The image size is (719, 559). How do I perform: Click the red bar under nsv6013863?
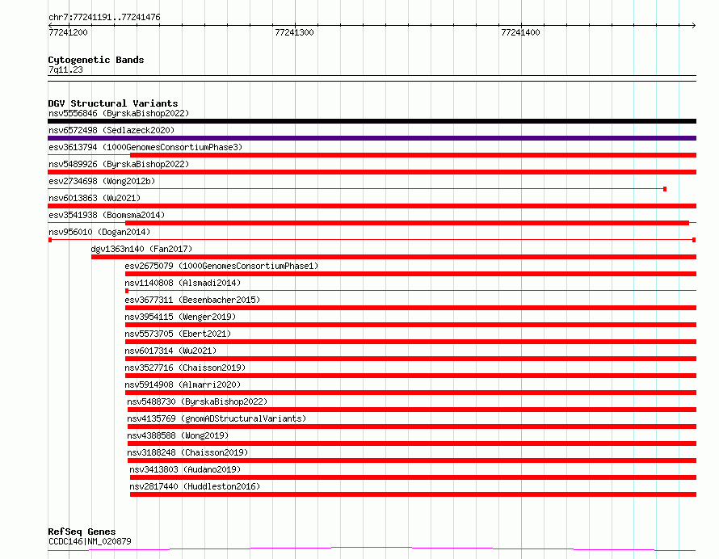pos(372,206)
